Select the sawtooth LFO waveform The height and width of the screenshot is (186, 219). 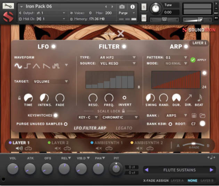click(46, 65)
